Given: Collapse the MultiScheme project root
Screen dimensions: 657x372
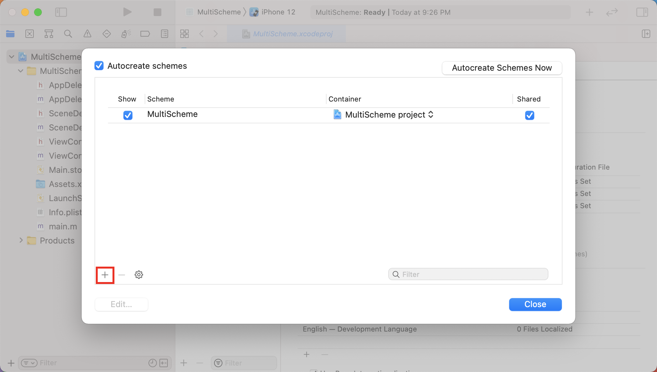Looking at the screenshot, I should click(x=12, y=57).
